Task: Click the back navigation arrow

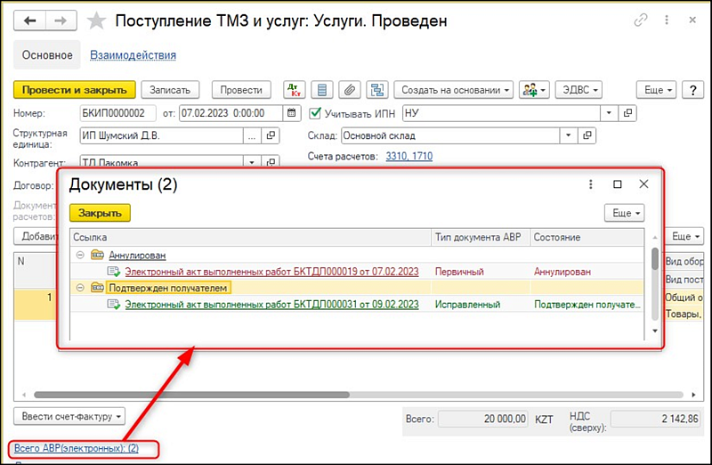Action: (x=29, y=20)
